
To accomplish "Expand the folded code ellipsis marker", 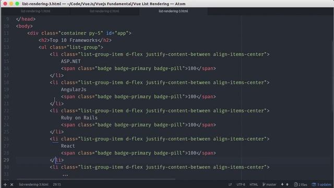I will [x=65, y=175].
